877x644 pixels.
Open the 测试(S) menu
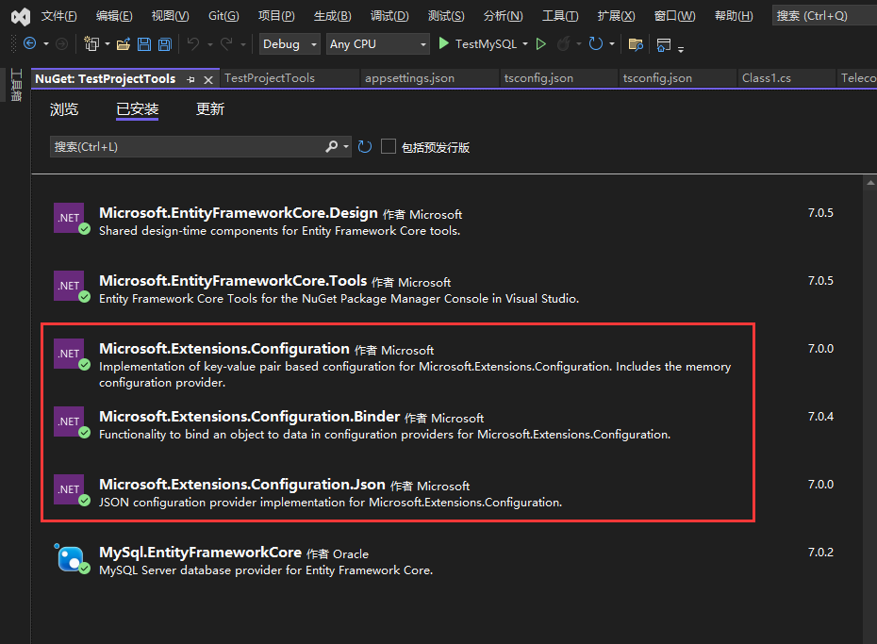click(446, 16)
